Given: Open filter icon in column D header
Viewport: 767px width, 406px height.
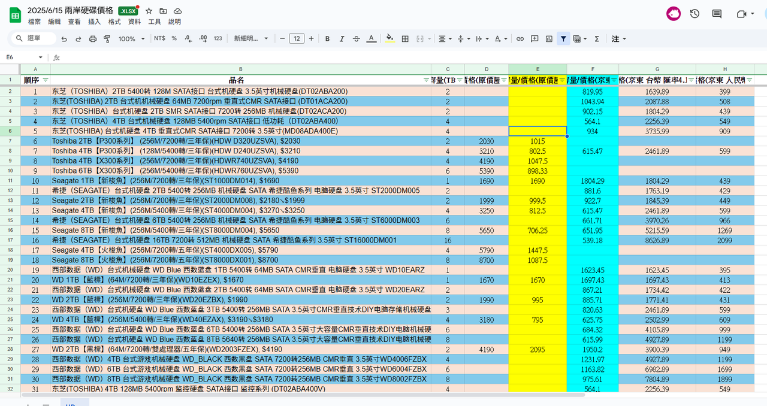Looking at the screenshot, I should coord(503,80).
